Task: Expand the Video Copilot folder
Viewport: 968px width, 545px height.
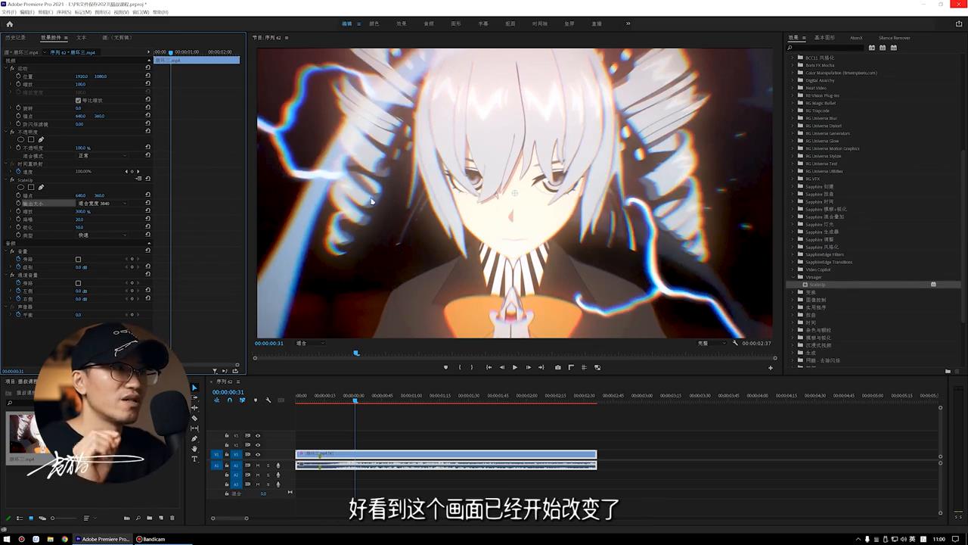Action: pos(793,269)
